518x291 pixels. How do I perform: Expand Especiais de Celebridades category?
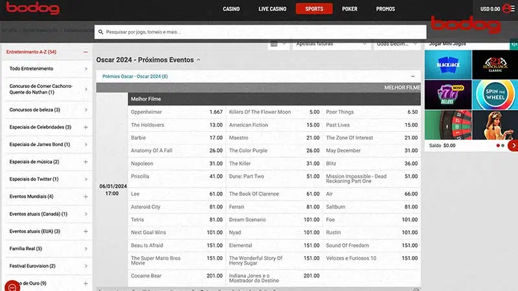pos(85,127)
